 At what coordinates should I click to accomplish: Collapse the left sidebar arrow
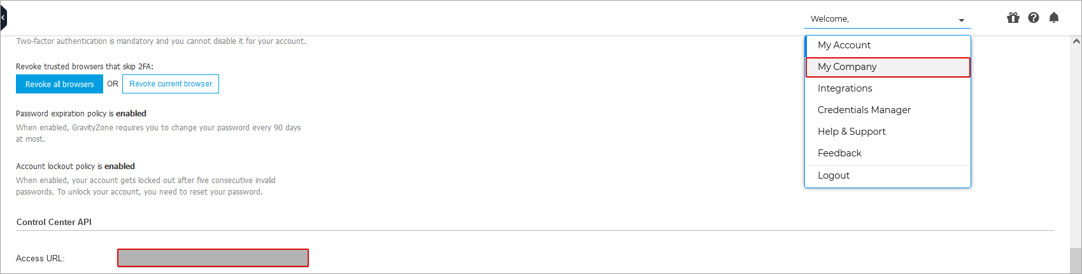(x=3, y=18)
